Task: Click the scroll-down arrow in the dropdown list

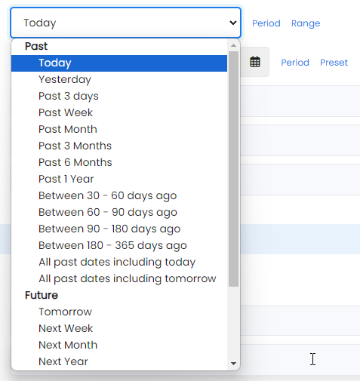Action: 233,364
